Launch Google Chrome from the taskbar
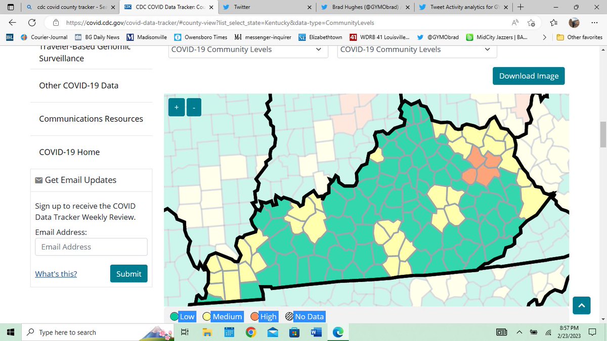The width and height of the screenshot is (607, 341). point(250,332)
